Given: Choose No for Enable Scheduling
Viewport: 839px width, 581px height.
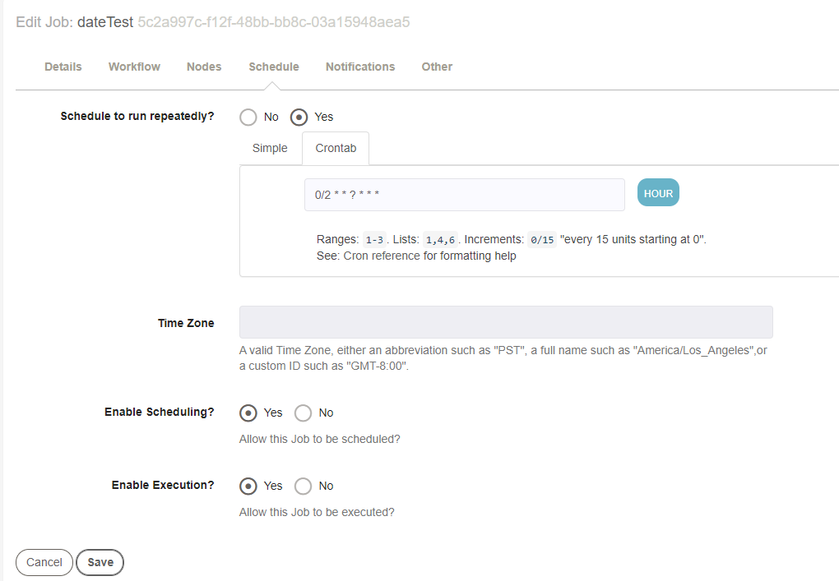Looking at the screenshot, I should pyautogui.click(x=303, y=413).
